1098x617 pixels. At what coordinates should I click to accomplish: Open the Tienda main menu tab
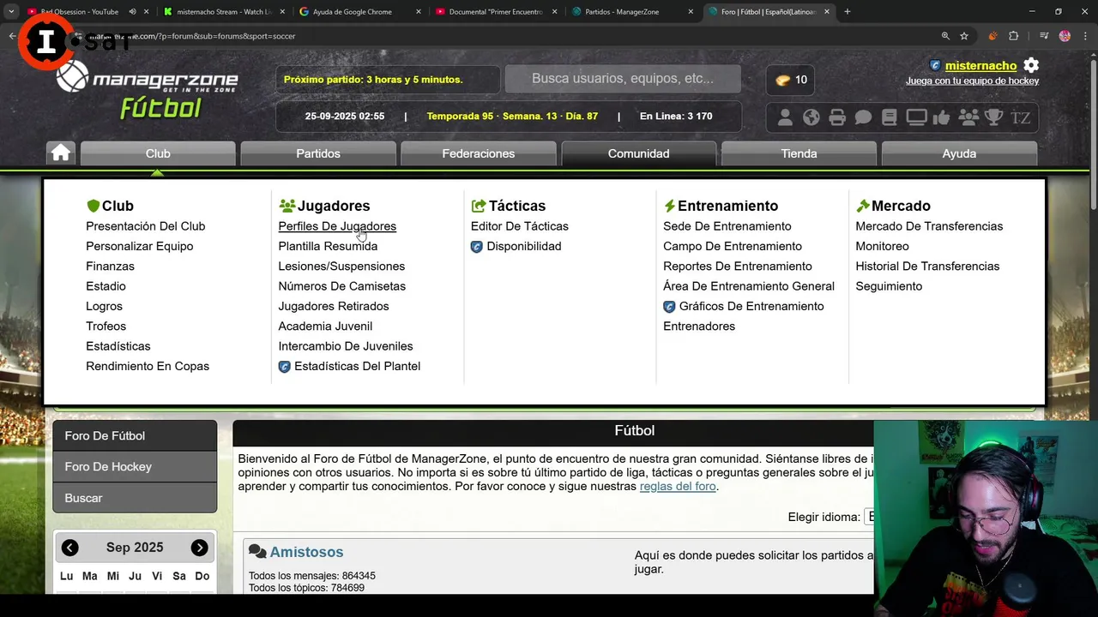(x=799, y=153)
